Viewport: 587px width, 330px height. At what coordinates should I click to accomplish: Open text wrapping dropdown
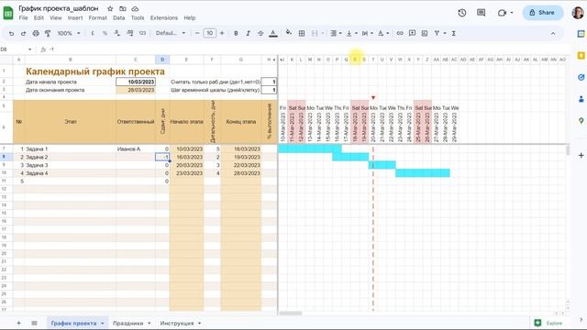point(367,33)
